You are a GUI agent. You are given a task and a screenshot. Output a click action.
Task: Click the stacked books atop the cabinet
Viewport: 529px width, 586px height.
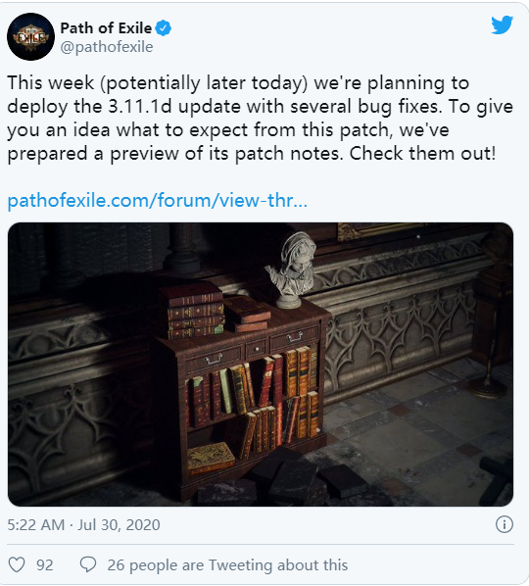(215, 310)
